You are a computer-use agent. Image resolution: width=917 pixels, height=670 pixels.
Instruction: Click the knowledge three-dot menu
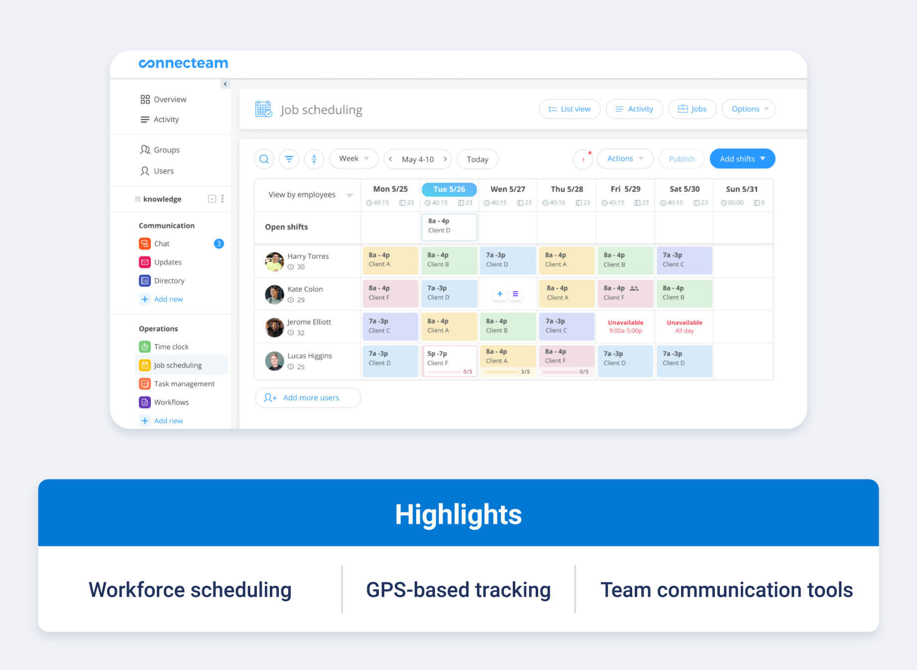pyautogui.click(x=223, y=199)
